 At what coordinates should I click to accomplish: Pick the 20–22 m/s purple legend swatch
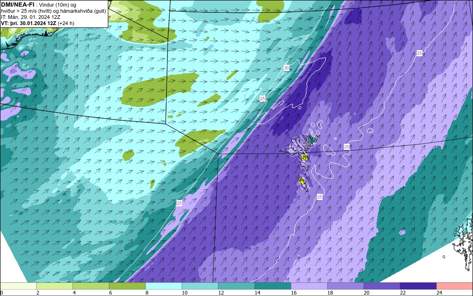point(382,286)
